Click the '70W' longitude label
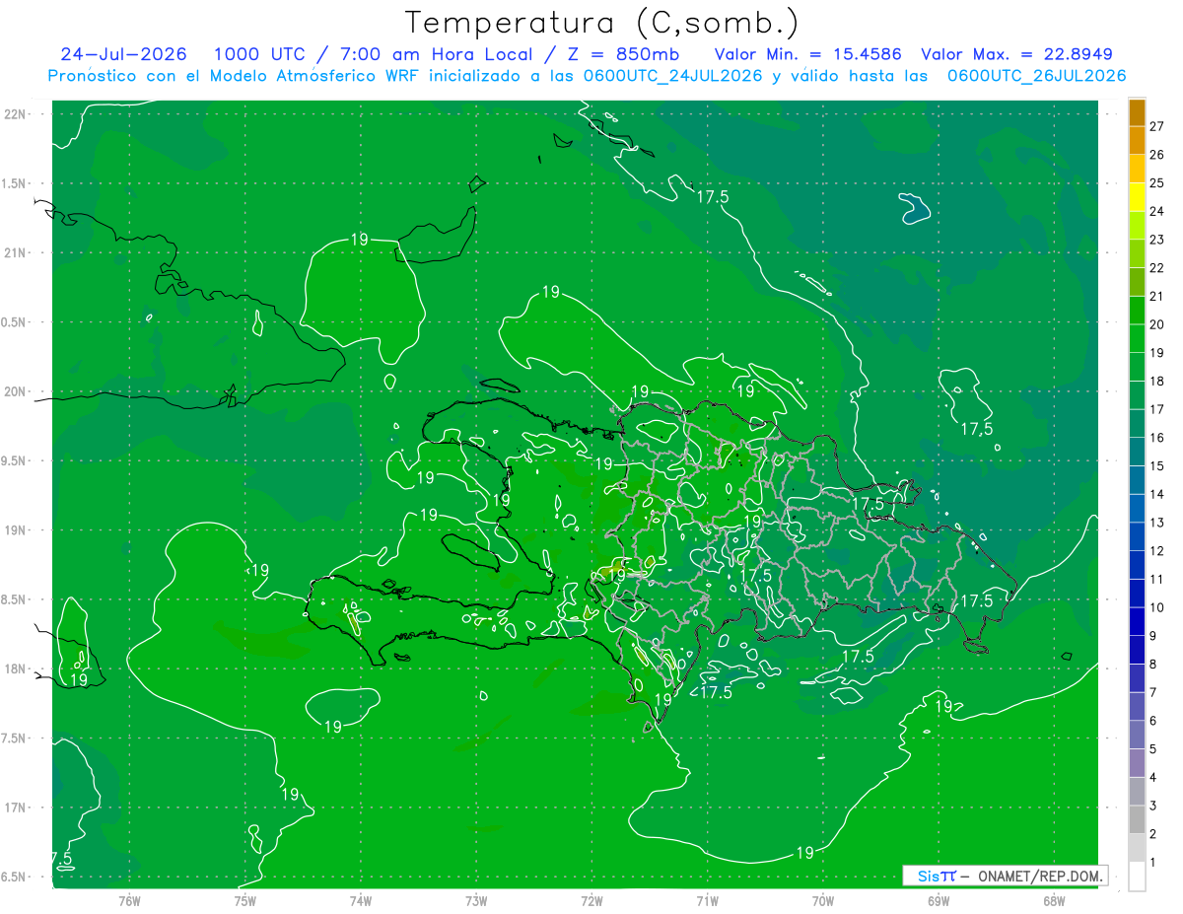 click(823, 901)
